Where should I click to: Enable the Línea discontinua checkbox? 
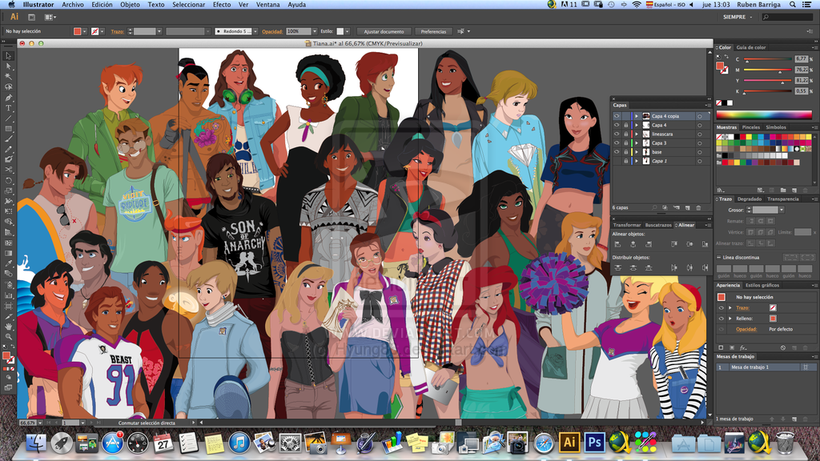pos(718,257)
